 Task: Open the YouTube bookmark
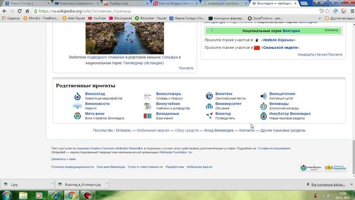click(x=97, y=18)
